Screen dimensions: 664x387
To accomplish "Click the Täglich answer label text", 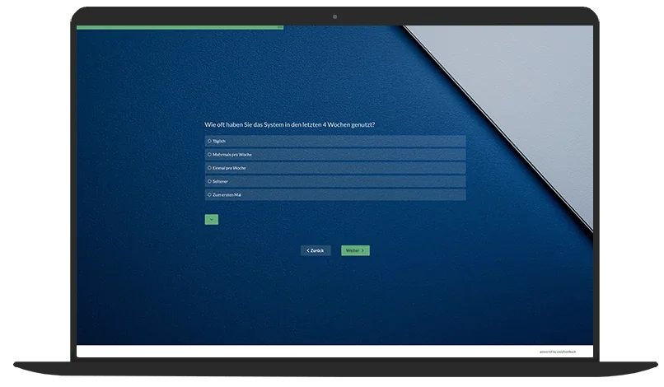I will (x=219, y=141).
